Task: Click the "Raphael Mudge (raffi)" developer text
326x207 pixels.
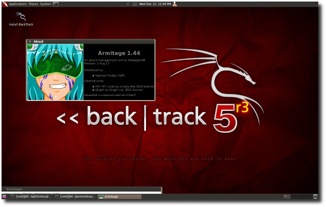Action: click(110, 76)
